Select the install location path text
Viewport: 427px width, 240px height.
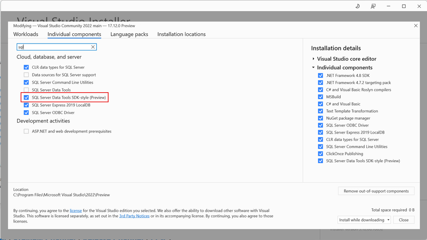pyautogui.click(x=62, y=195)
